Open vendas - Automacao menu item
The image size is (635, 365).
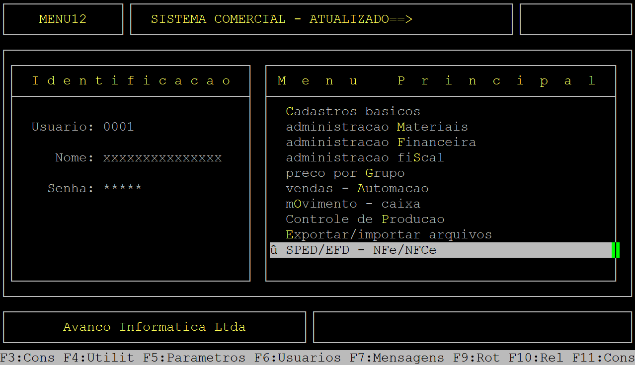pos(357,188)
